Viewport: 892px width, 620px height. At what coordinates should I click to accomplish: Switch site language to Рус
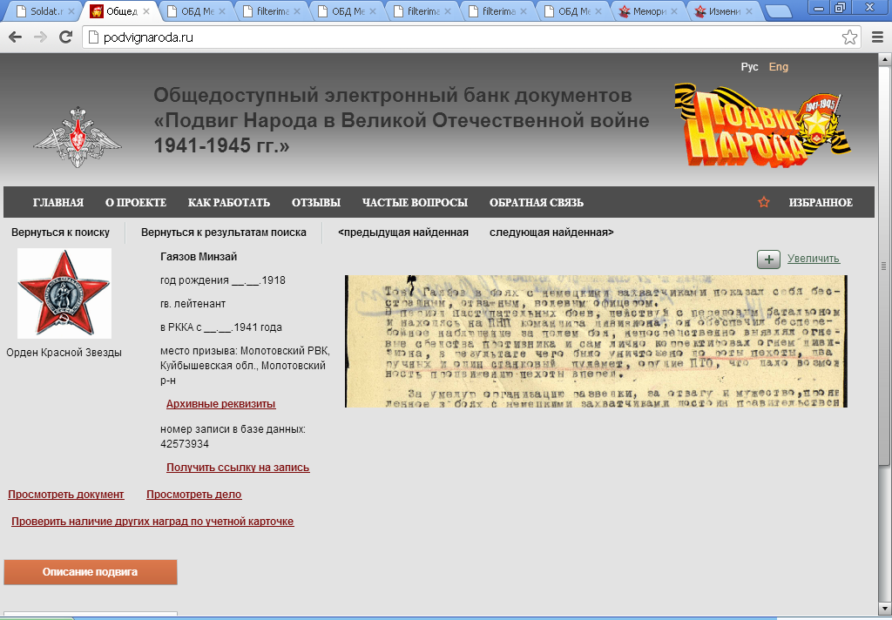coord(749,67)
